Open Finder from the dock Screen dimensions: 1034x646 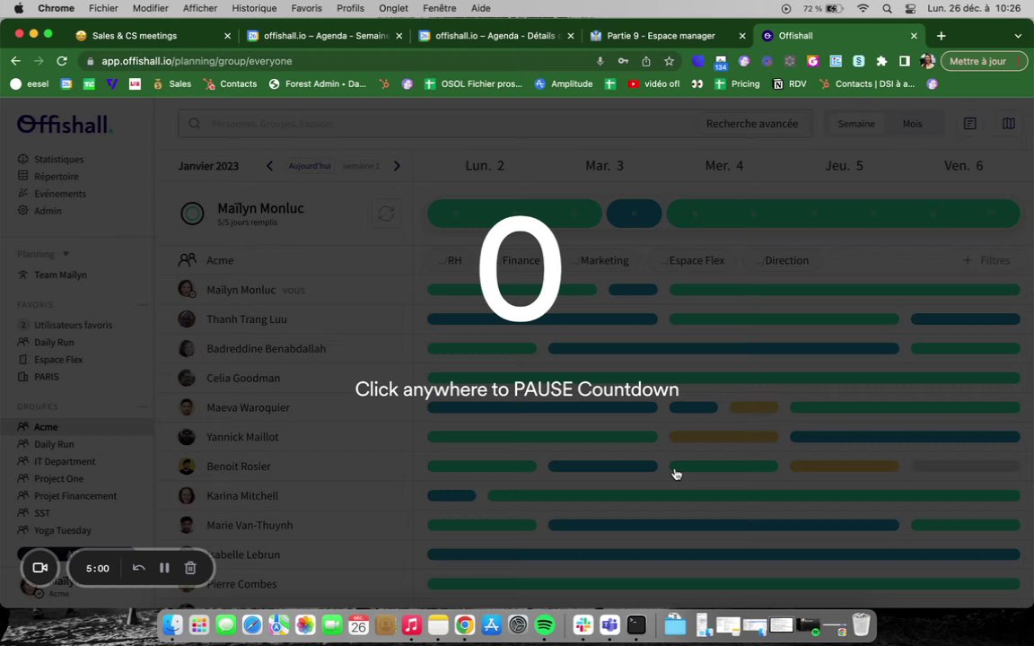tap(172, 624)
